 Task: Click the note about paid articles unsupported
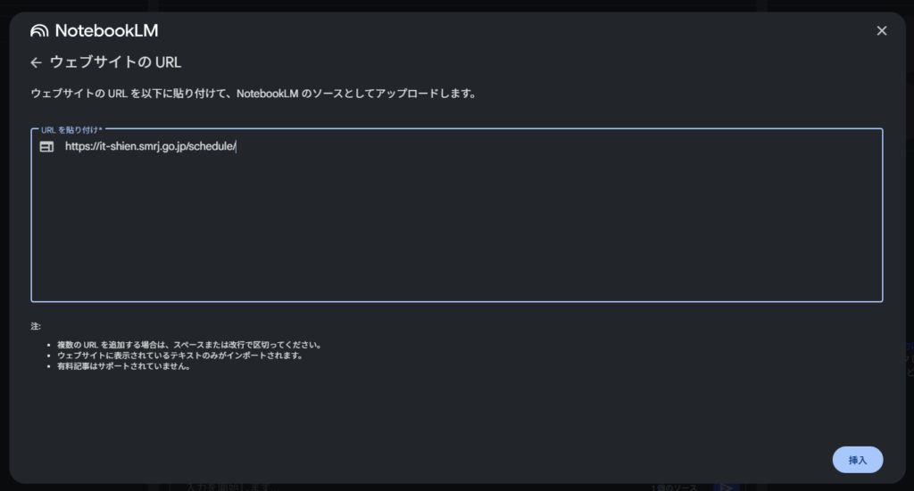123,366
